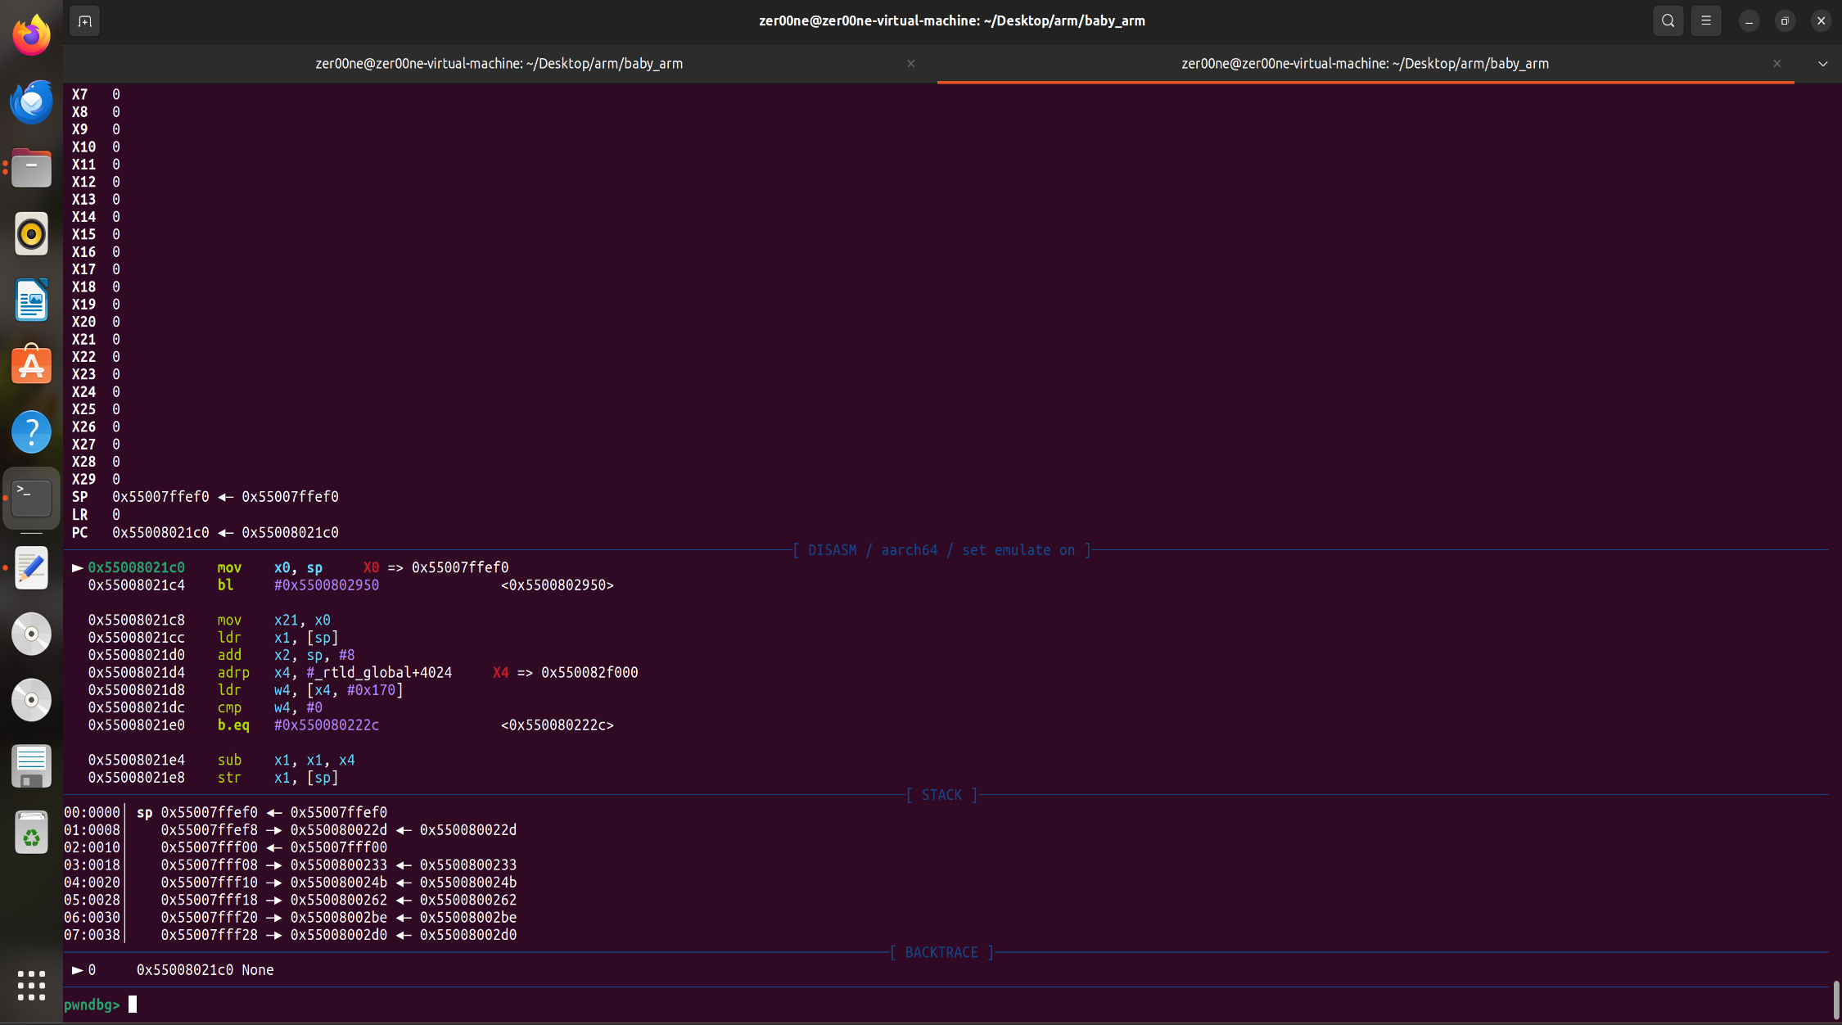The height and width of the screenshot is (1025, 1842).
Task: Switch to the second terminal tab
Action: (1365, 63)
